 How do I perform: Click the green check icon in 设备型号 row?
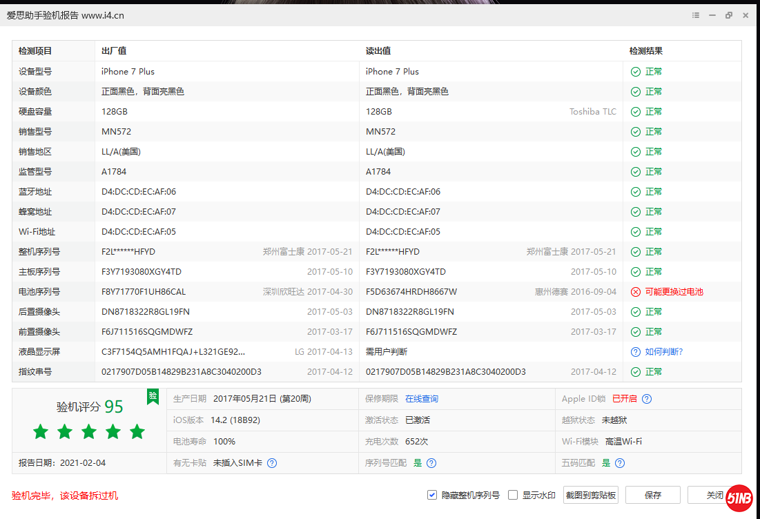pos(636,72)
